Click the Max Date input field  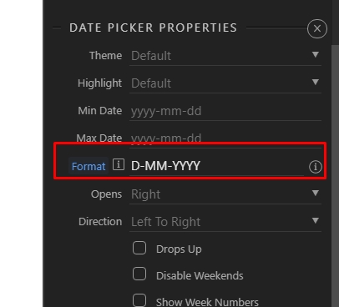tap(225, 138)
